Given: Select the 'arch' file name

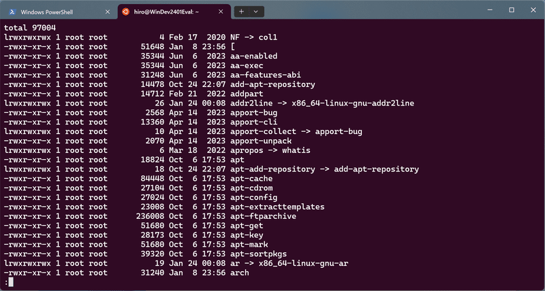Looking at the screenshot, I should [240, 273].
